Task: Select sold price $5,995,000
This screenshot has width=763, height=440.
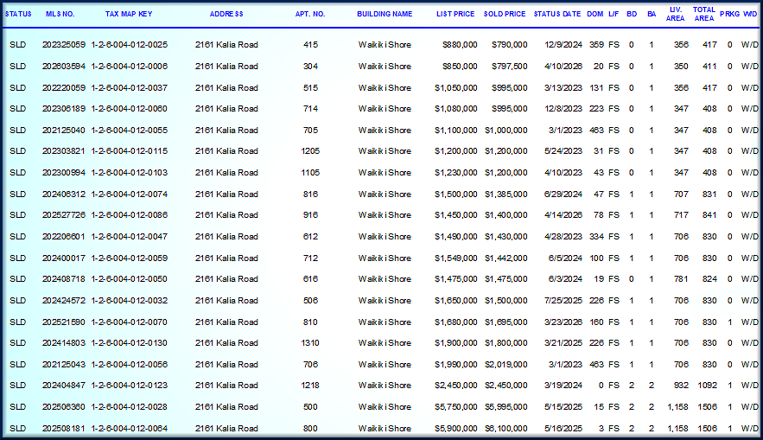Action: pyautogui.click(x=506, y=407)
